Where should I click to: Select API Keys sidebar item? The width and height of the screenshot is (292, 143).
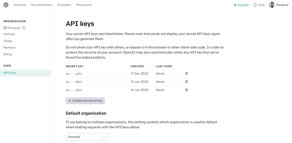pos(10,73)
